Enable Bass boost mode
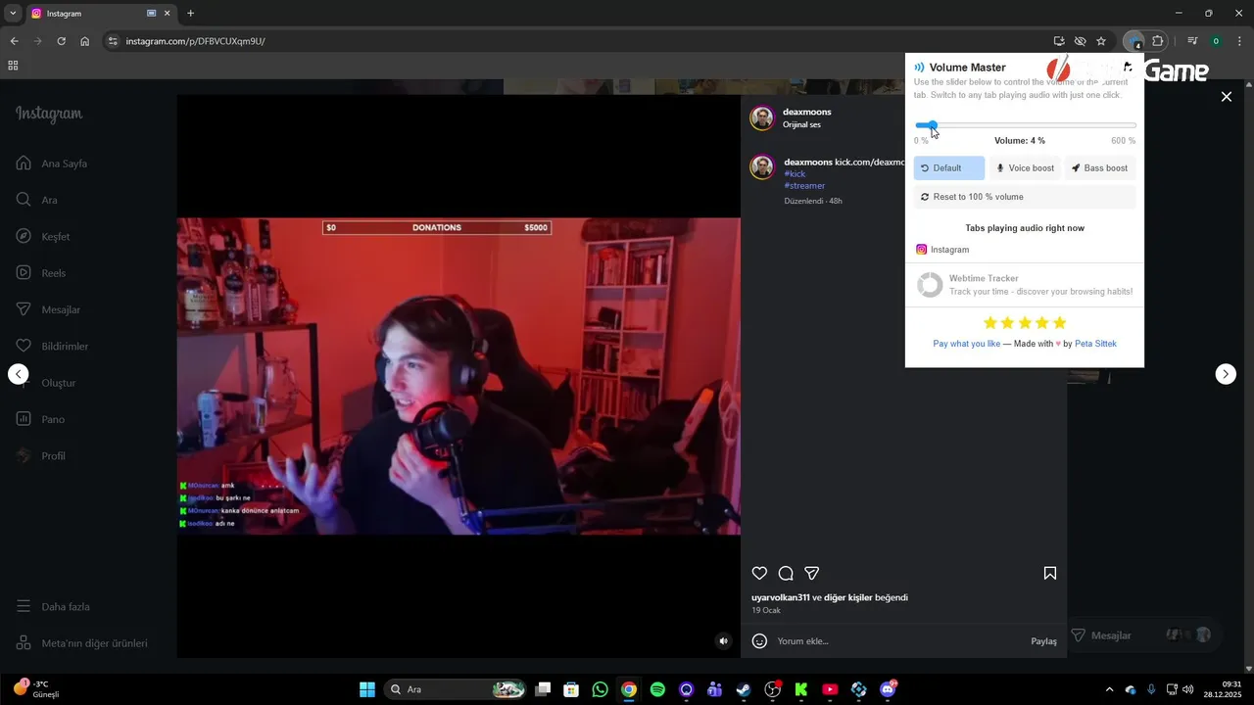 tap(1100, 168)
